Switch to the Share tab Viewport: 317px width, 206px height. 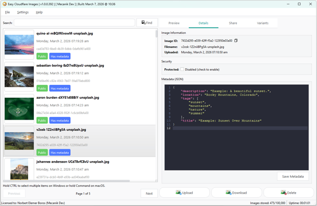coord(233,23)
